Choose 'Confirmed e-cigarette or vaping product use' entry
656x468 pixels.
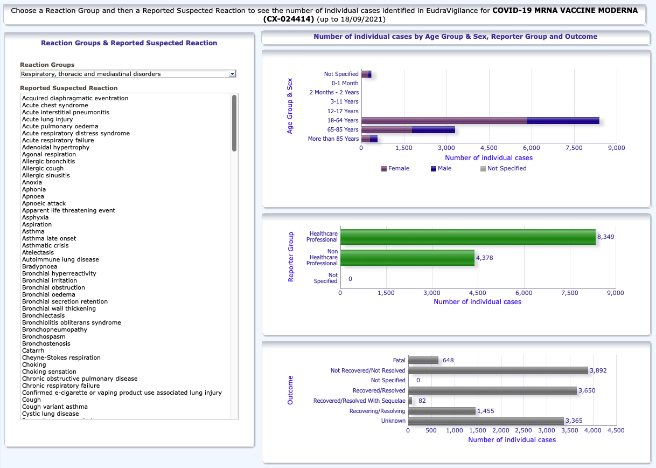[x=122, y=393]
